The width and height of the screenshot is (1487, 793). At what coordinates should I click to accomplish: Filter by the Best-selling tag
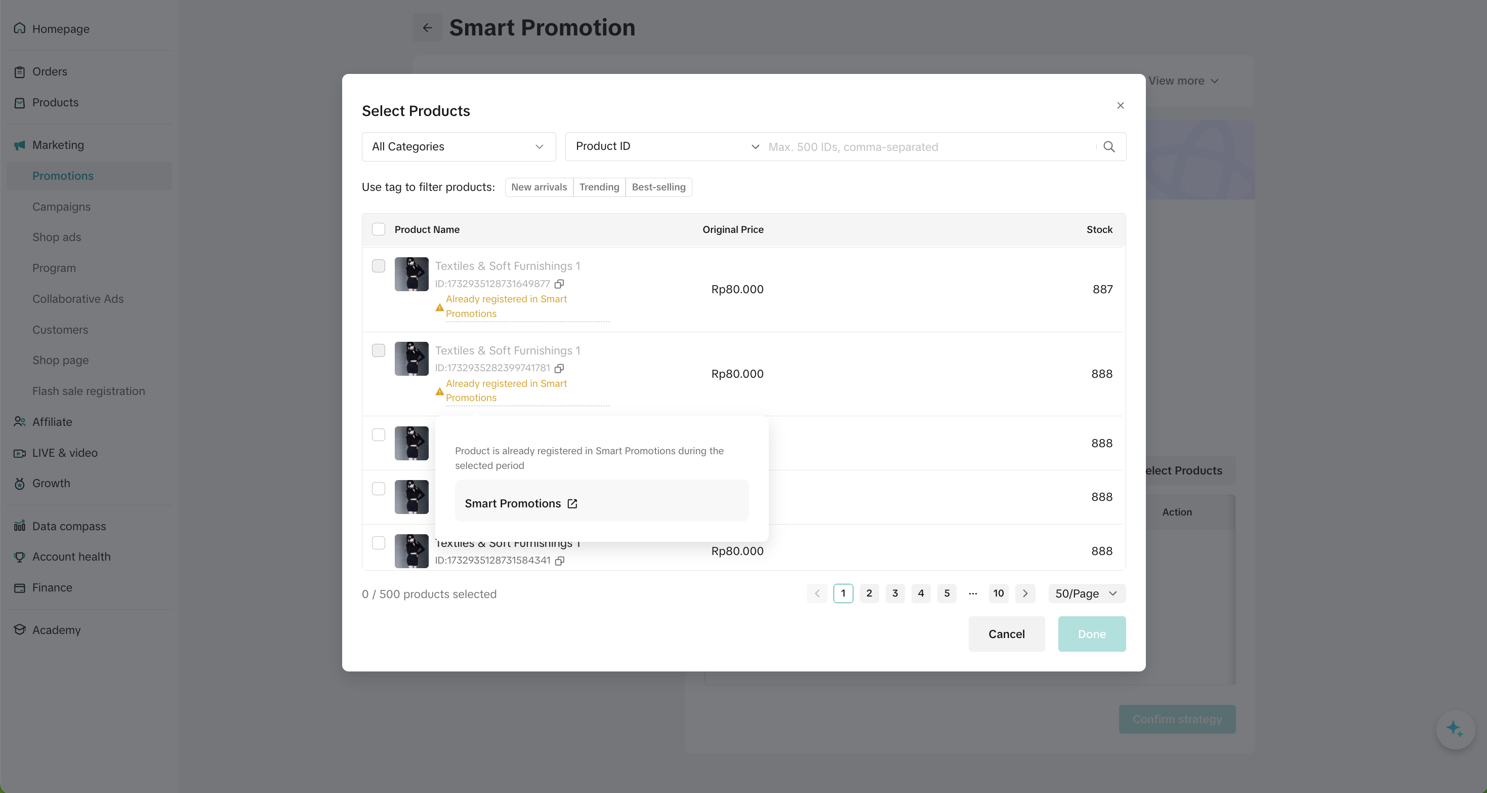658,187
